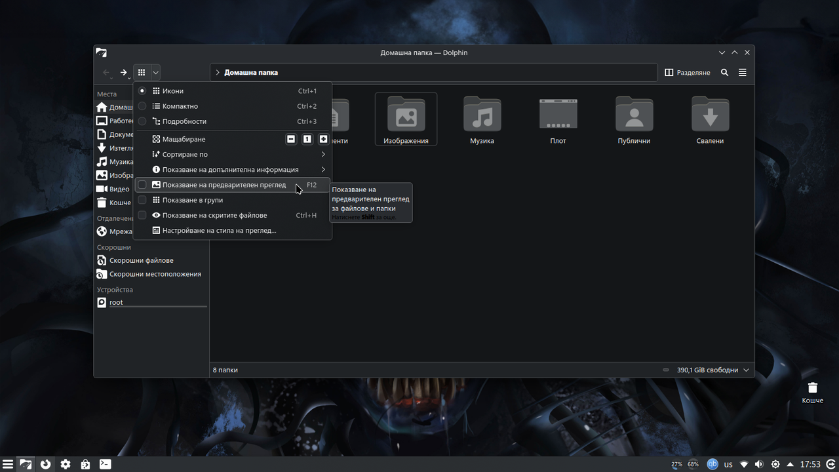Enable Показване на предварителен преглед
The image size is (839, 472).
tap(233, 185)
